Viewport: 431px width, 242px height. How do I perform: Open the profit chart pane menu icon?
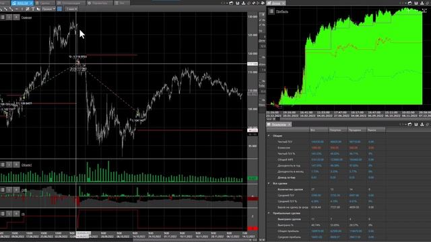click(271, 11)
